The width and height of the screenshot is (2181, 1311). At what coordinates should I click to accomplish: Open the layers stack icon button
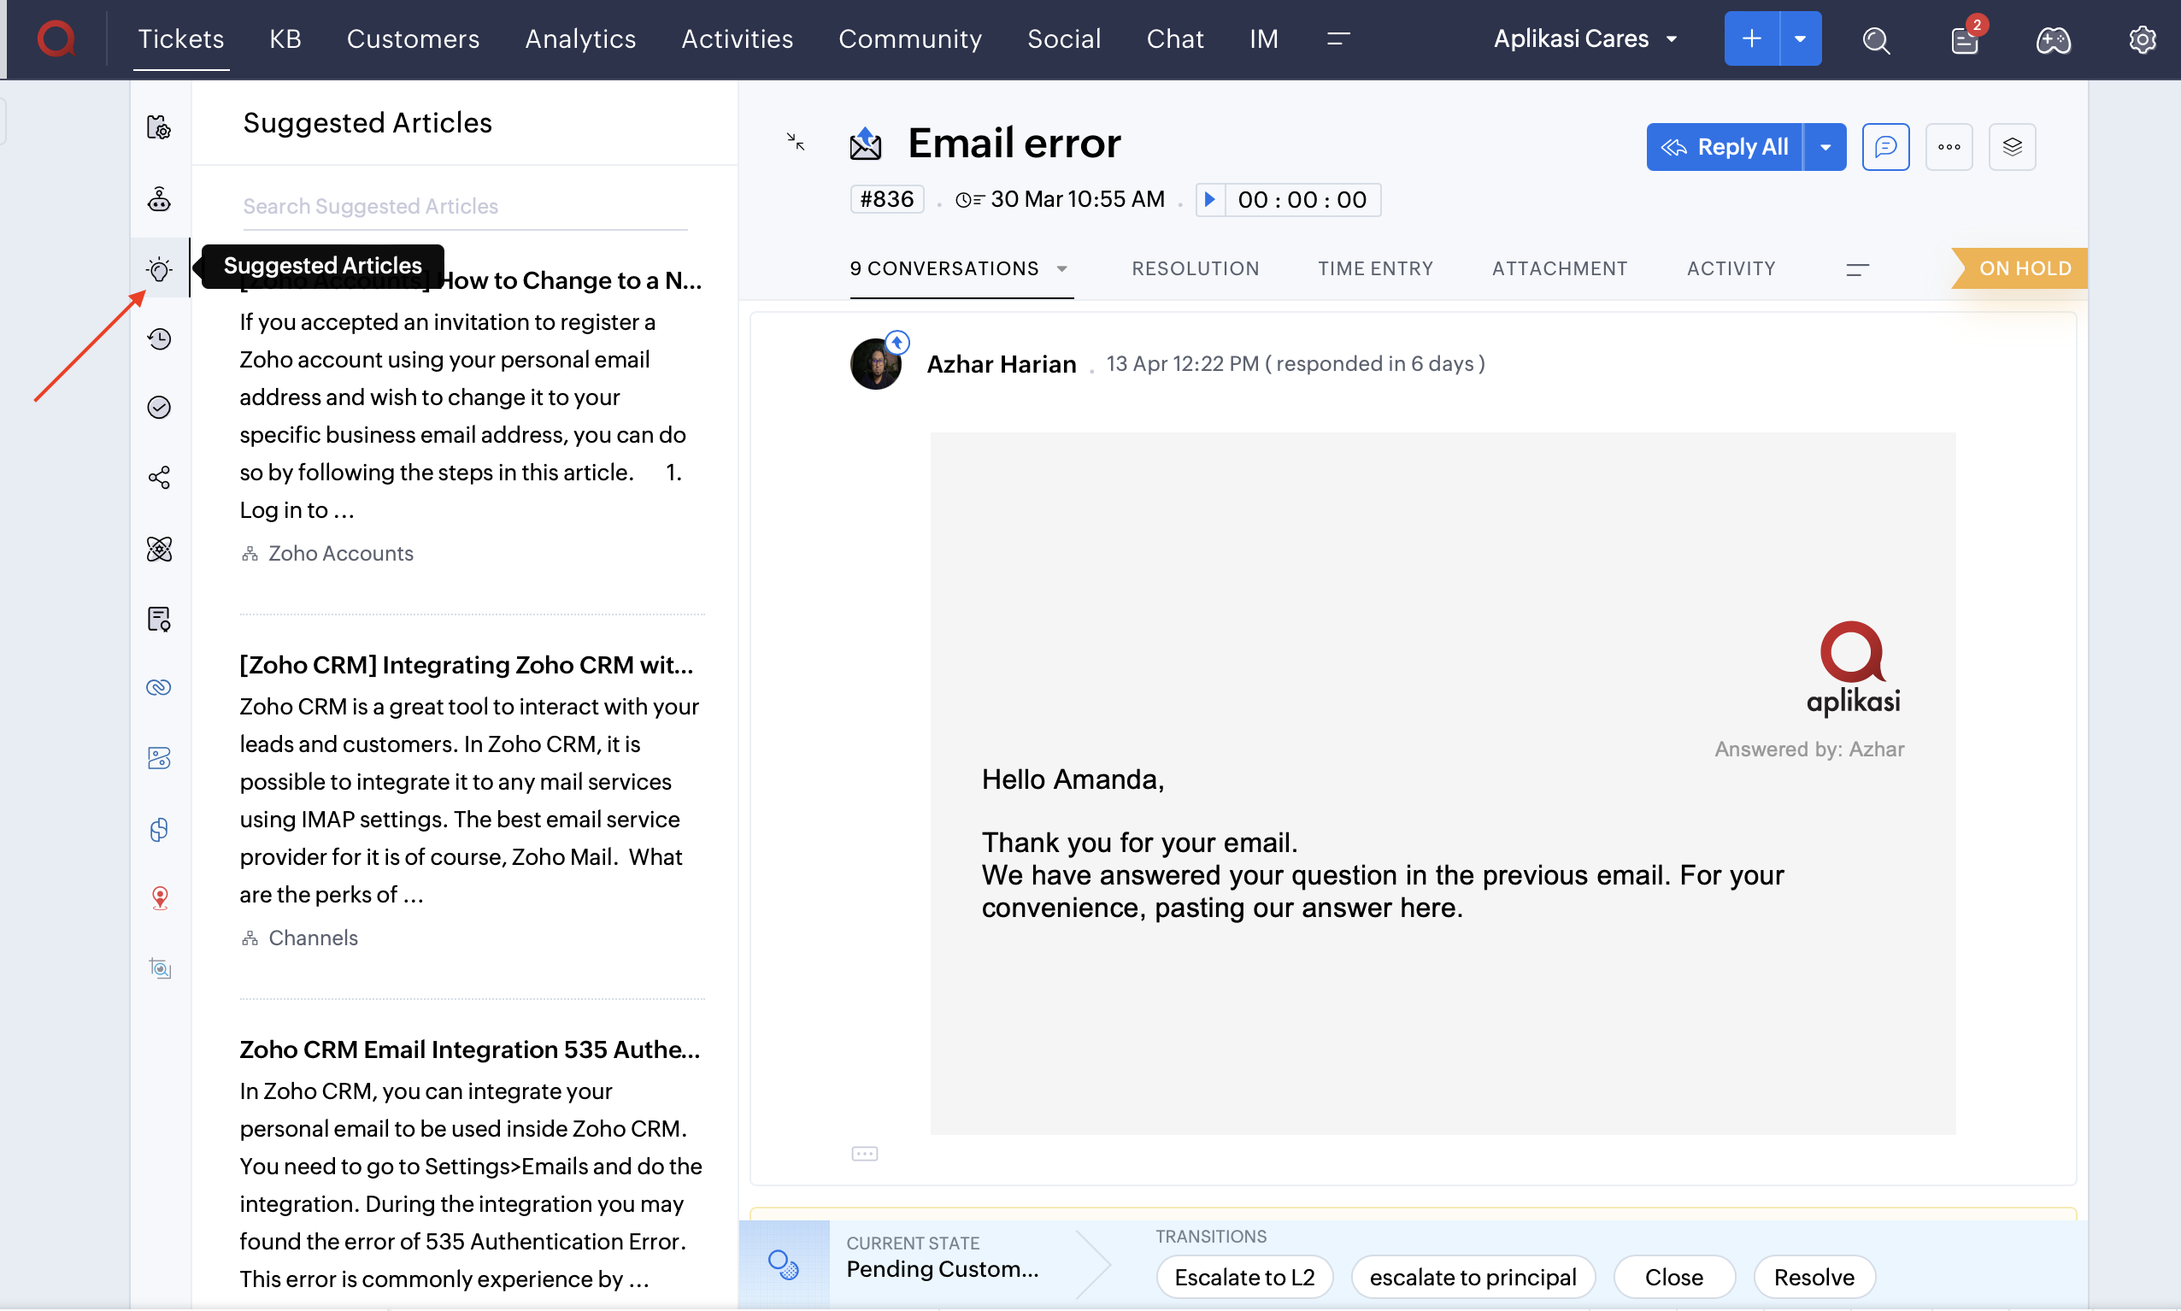point(2013,147)
